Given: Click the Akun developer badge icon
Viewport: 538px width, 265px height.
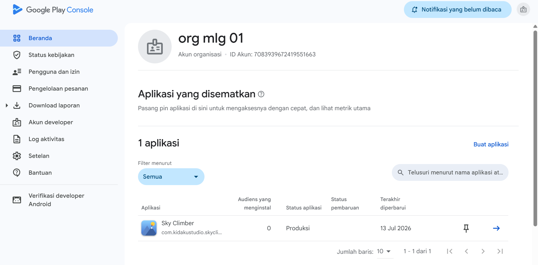Looking at the screenshot, I should point(17,122).
